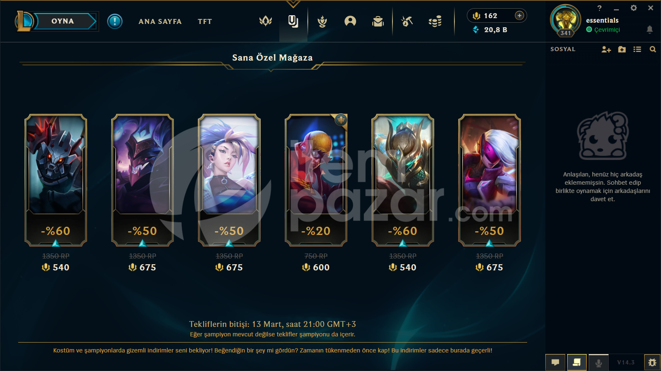Open the bug report icon

[652, 362]
